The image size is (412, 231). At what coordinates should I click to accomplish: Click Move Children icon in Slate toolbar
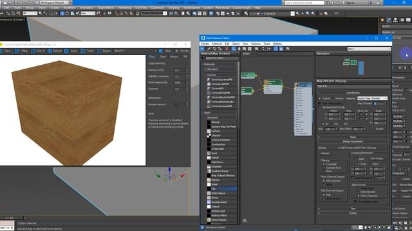click(233, 49)
